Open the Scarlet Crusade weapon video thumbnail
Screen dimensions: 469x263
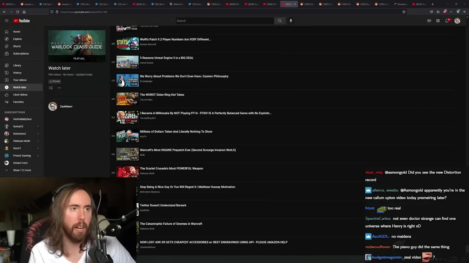[x=128, y=172]
